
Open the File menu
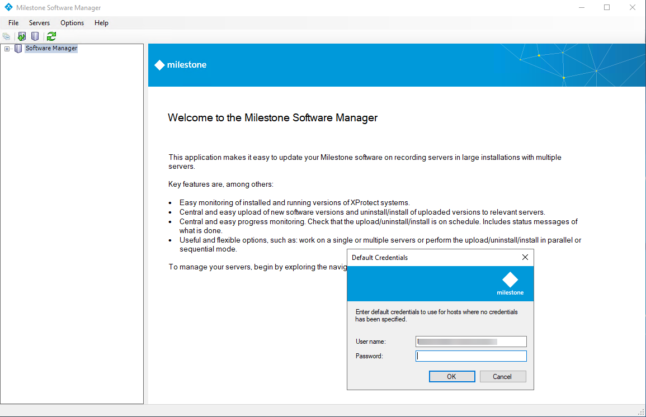(13, 23)
